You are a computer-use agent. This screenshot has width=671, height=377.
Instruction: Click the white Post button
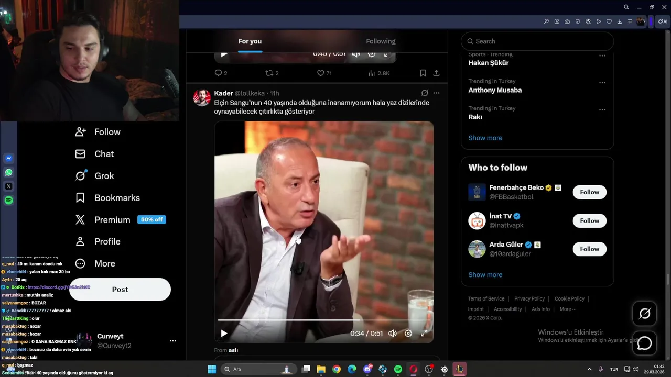(x=120, y=290)
